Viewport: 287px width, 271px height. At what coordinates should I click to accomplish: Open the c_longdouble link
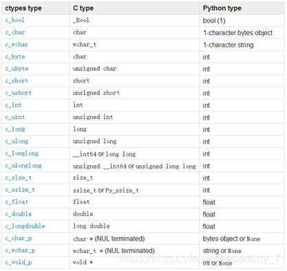coord(25,226)
